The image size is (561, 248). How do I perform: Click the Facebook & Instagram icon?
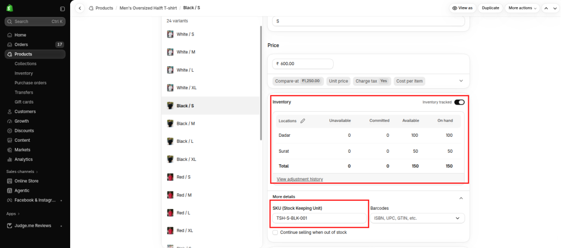click(x=10, y=200)
